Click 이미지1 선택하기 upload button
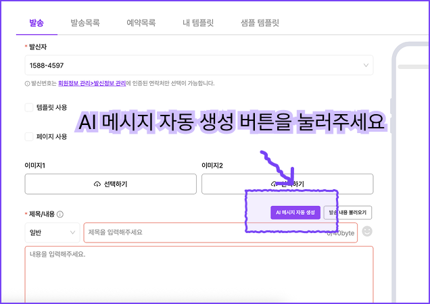 pyautogui.click(x=110, y=184)
